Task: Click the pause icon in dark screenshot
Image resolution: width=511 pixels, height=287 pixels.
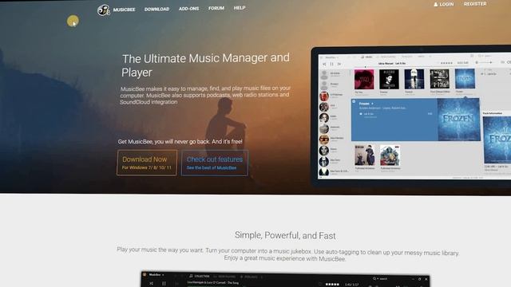Action: 164,284
